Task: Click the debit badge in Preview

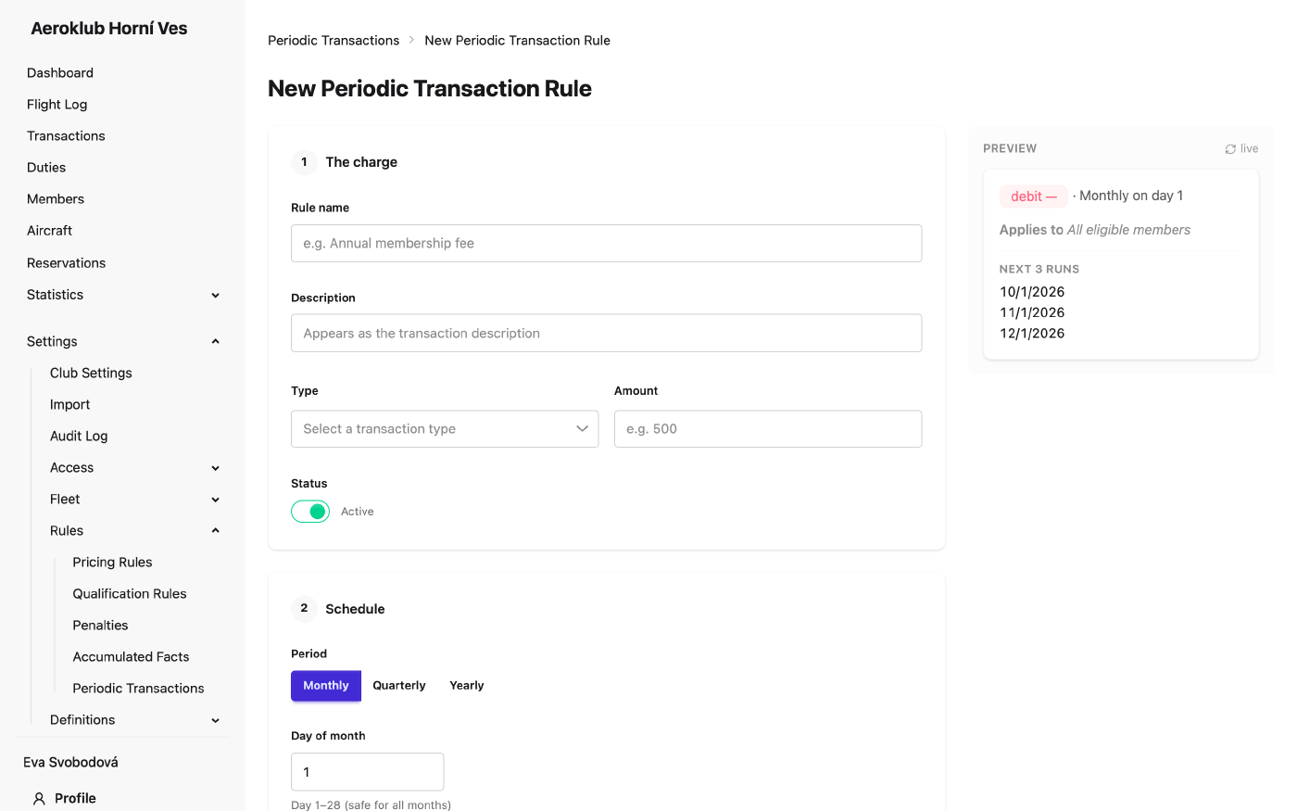Action: pos(1034,196)
